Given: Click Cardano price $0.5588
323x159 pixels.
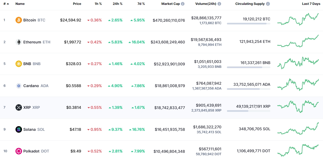Looking at the screenshot, I should (x=74, y=86).
